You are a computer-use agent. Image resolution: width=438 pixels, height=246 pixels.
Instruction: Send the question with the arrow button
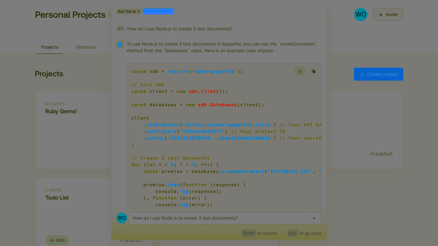pyautogui.click(x=314, y=218)
